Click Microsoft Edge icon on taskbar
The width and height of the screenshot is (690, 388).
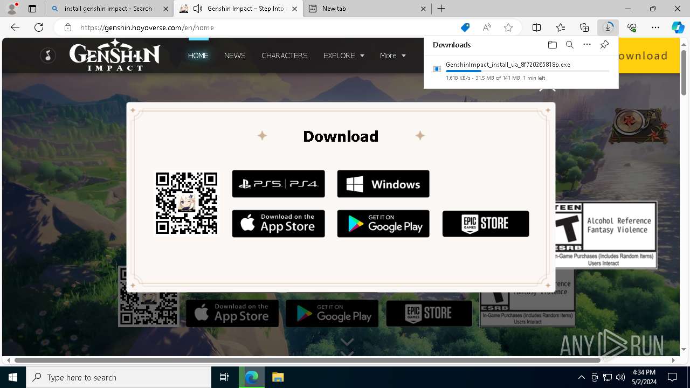click(252, 377)
